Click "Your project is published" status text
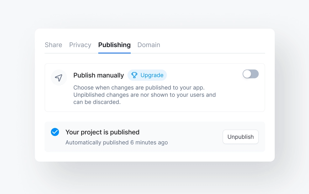Screen dimensions: 309x194 tap(102, 132)
